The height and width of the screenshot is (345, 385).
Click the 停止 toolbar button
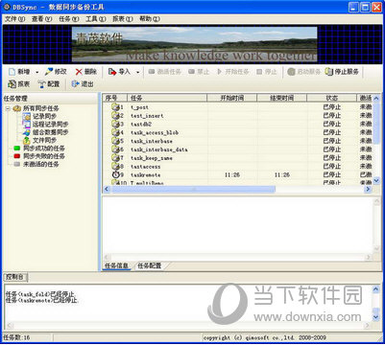(x=267, y=72)
